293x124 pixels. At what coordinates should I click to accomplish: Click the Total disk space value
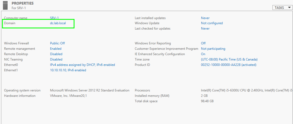(x=207, y=101)
